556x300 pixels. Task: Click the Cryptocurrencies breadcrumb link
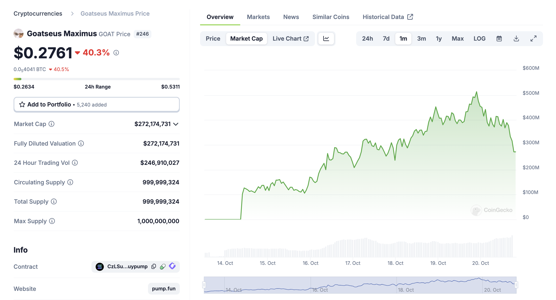38,14
